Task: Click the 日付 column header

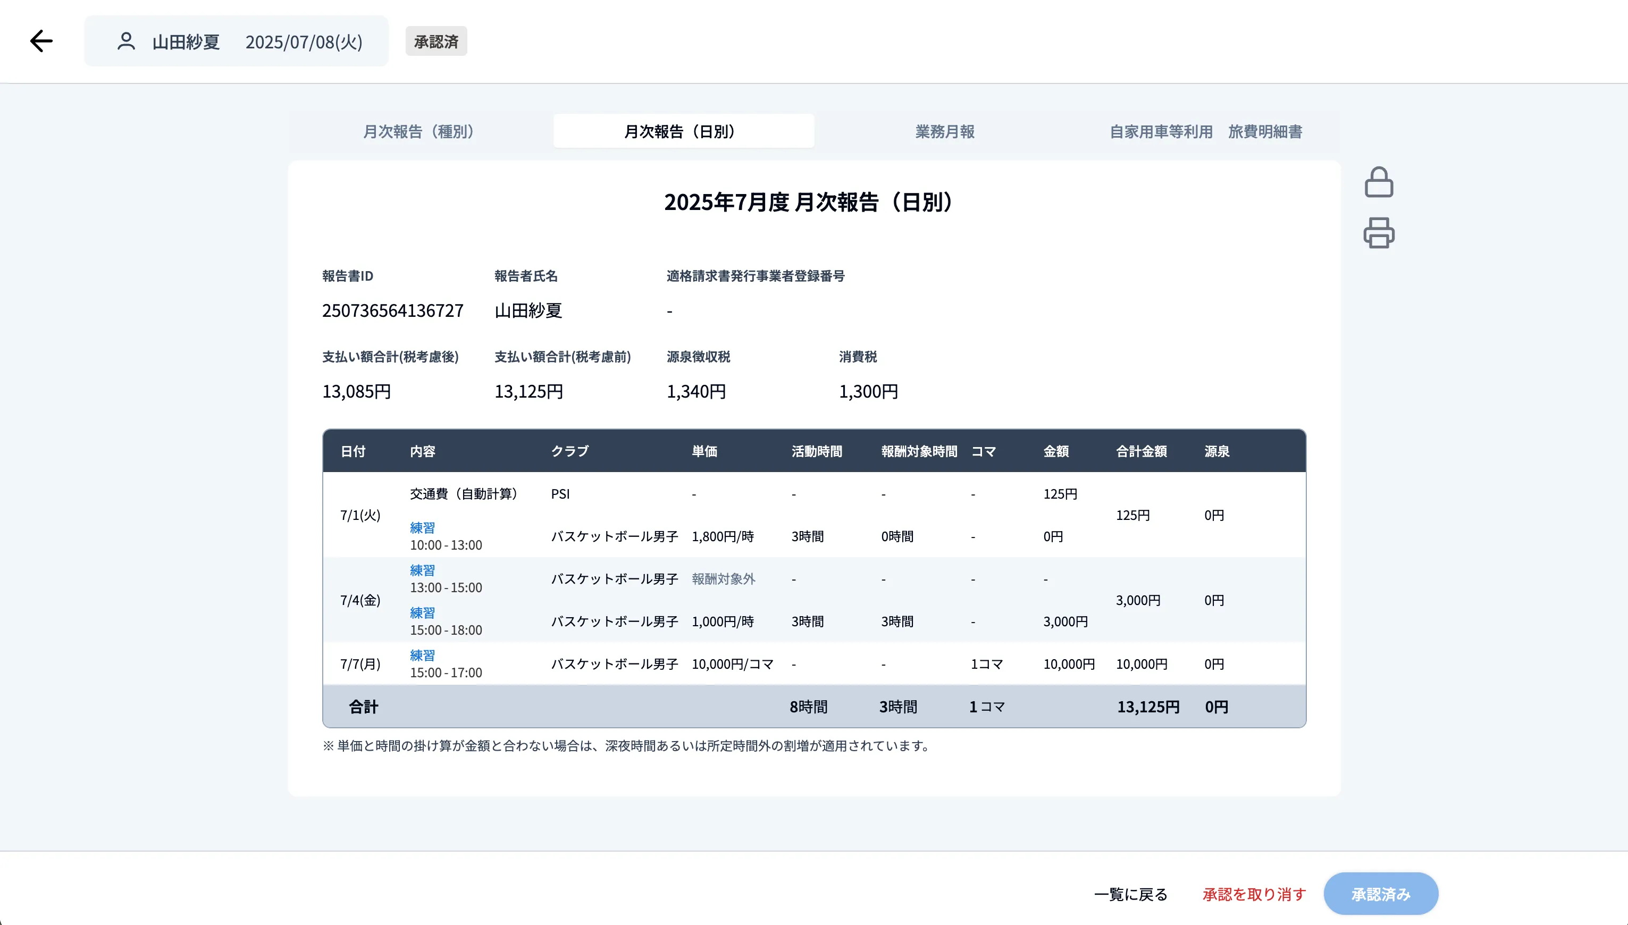Action: click(353, 451)
